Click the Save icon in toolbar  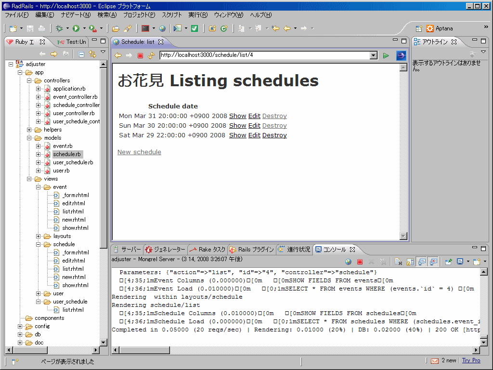coord(30,28)
